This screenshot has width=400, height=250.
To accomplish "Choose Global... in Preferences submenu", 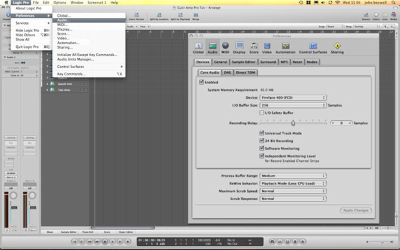I will coord(89,15).
